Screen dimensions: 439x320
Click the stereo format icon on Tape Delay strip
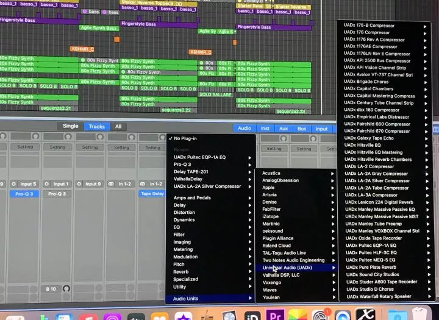(x=143, y=184)
